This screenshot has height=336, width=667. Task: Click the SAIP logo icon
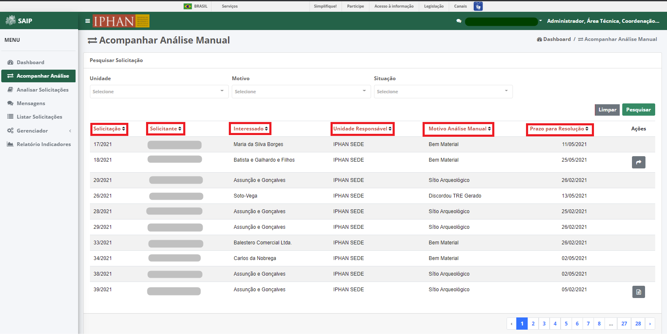(x=11, y=20)
